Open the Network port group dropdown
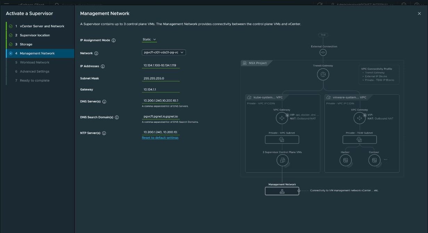428x233 pixels. [x=164, y=53]
